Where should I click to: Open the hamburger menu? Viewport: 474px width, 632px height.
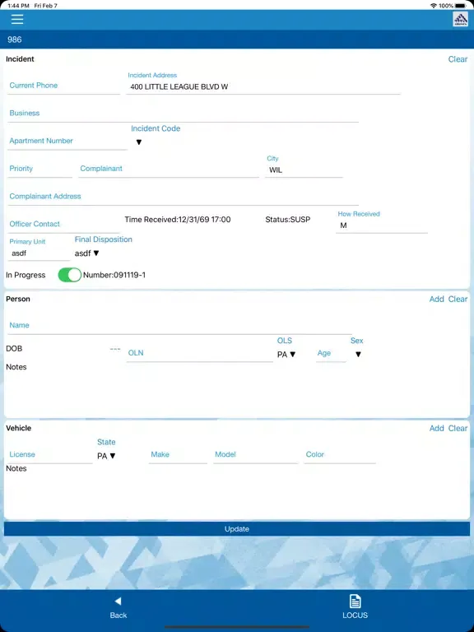point(17,20)
